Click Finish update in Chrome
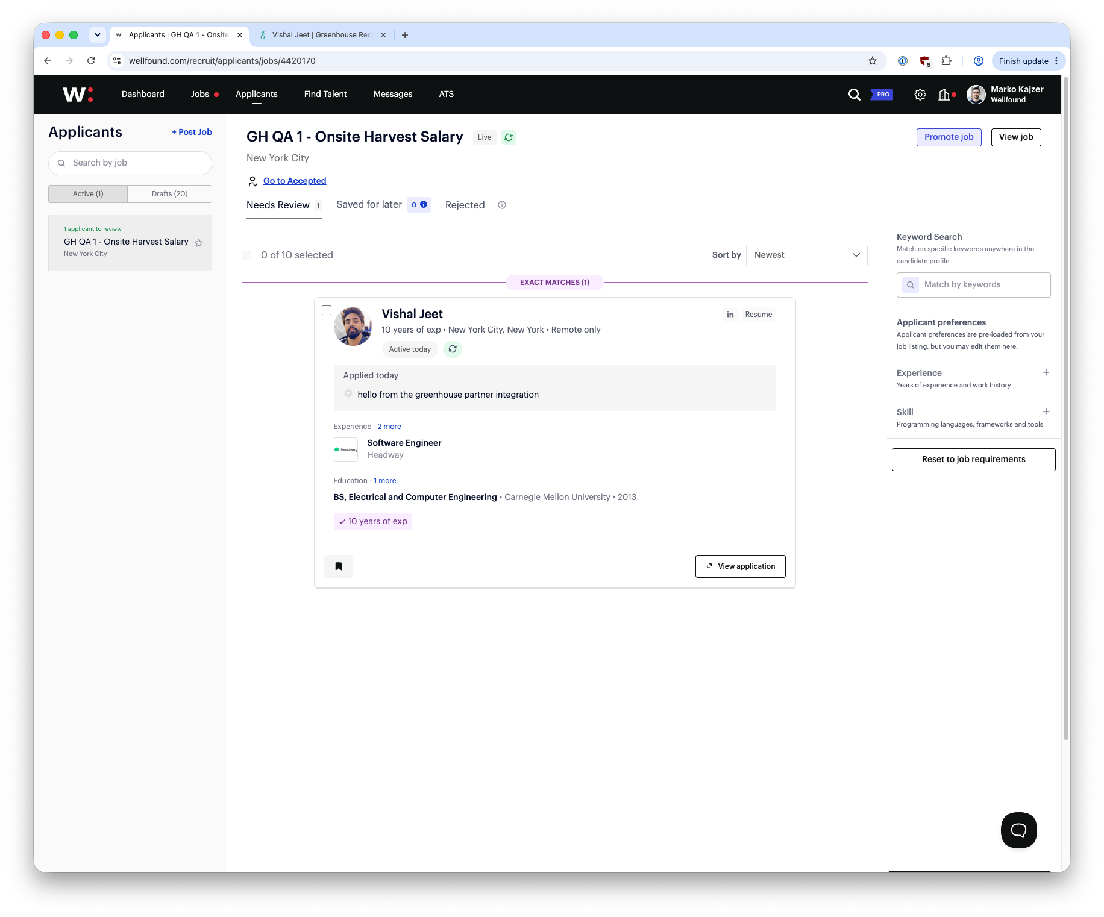 1023,61
